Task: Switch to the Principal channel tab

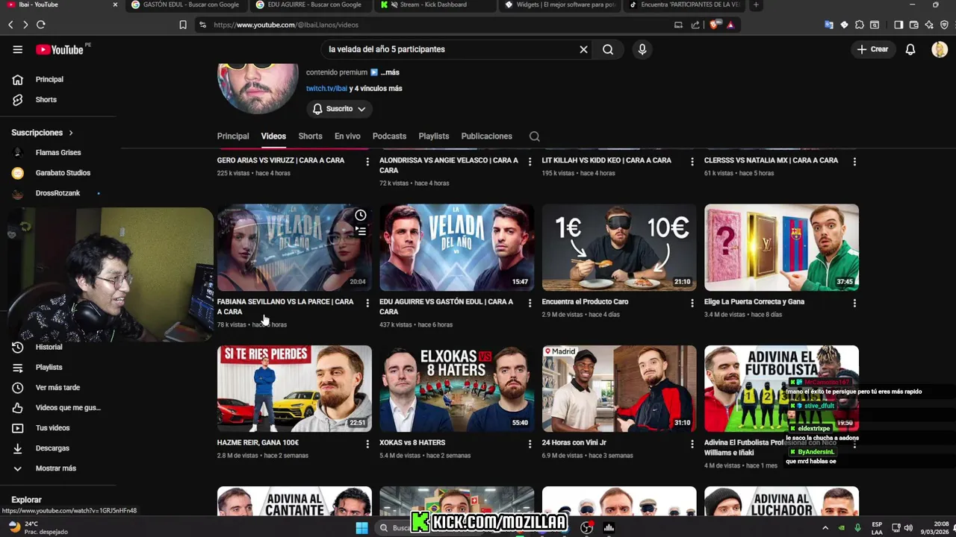Action: 233,136
